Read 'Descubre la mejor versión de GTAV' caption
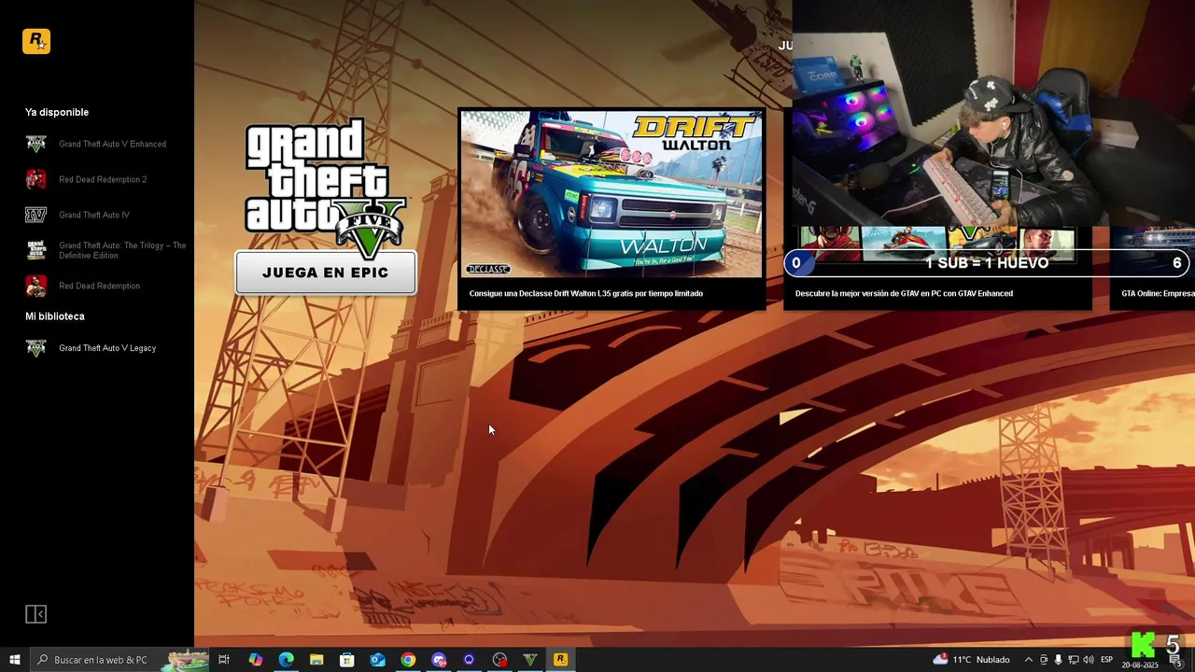Image resolution: width=1195 pixels, height=672 pixels. click(904, 293)
